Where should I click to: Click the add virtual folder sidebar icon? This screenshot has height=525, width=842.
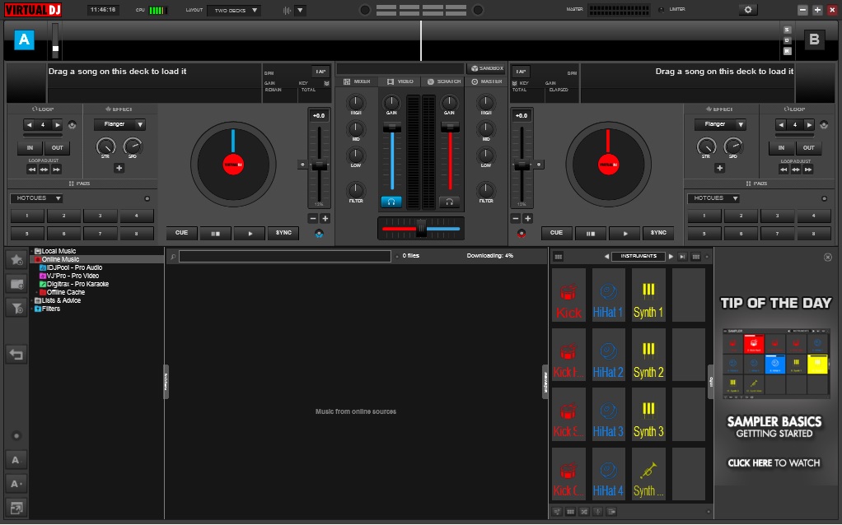tap(16, 284)
